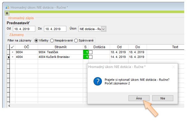Confirm the action with the Áno button
Screen dimensions: 187x122
[139, 98]
